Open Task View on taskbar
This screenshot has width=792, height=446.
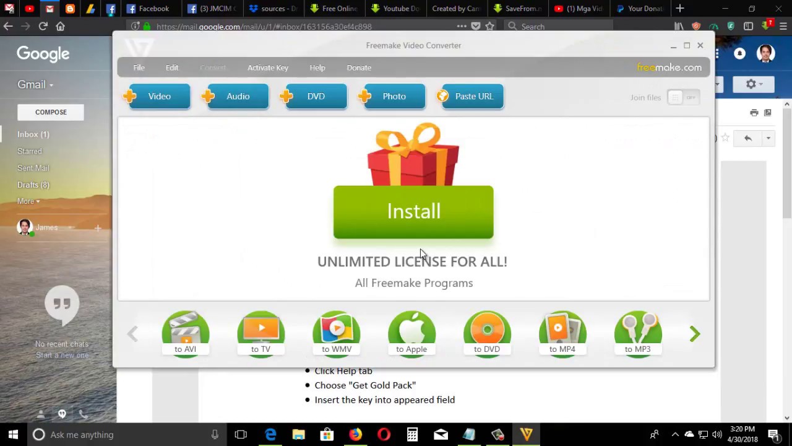pos(241,434)
